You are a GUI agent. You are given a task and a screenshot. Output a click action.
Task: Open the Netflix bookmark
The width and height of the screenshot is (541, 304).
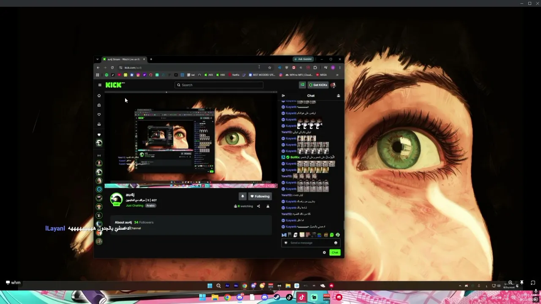click(234, 75)
